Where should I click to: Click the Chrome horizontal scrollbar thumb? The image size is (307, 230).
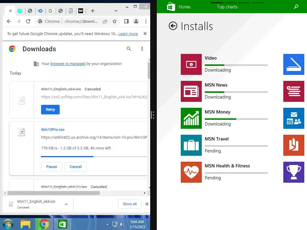(53, 193)
